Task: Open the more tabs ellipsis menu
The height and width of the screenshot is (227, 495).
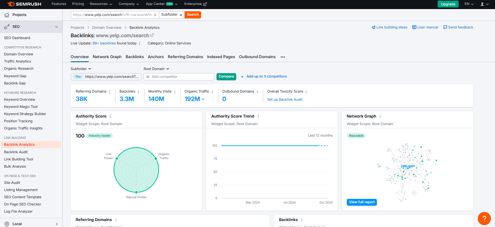Action: (283, 57)
